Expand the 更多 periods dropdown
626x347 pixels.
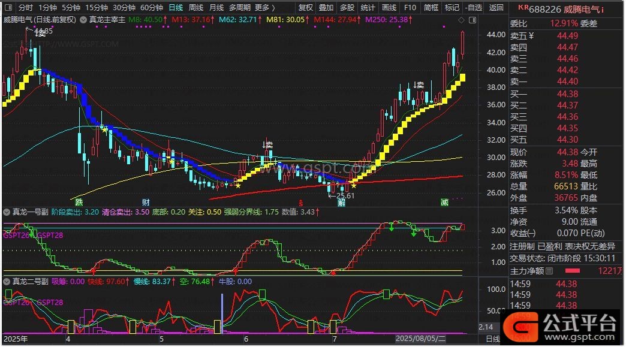264,8
